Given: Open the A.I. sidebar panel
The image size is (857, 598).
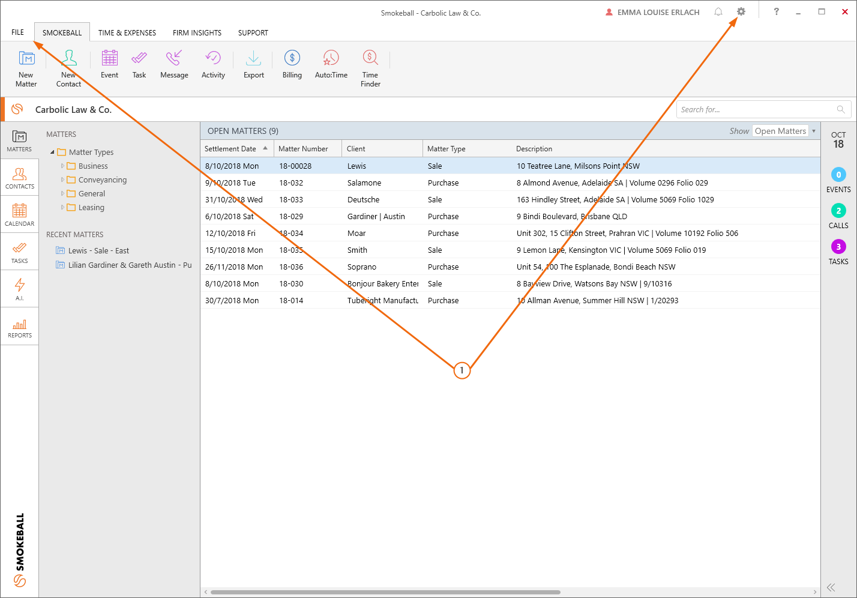Looking at the screenshot, I should click(20, 288).
